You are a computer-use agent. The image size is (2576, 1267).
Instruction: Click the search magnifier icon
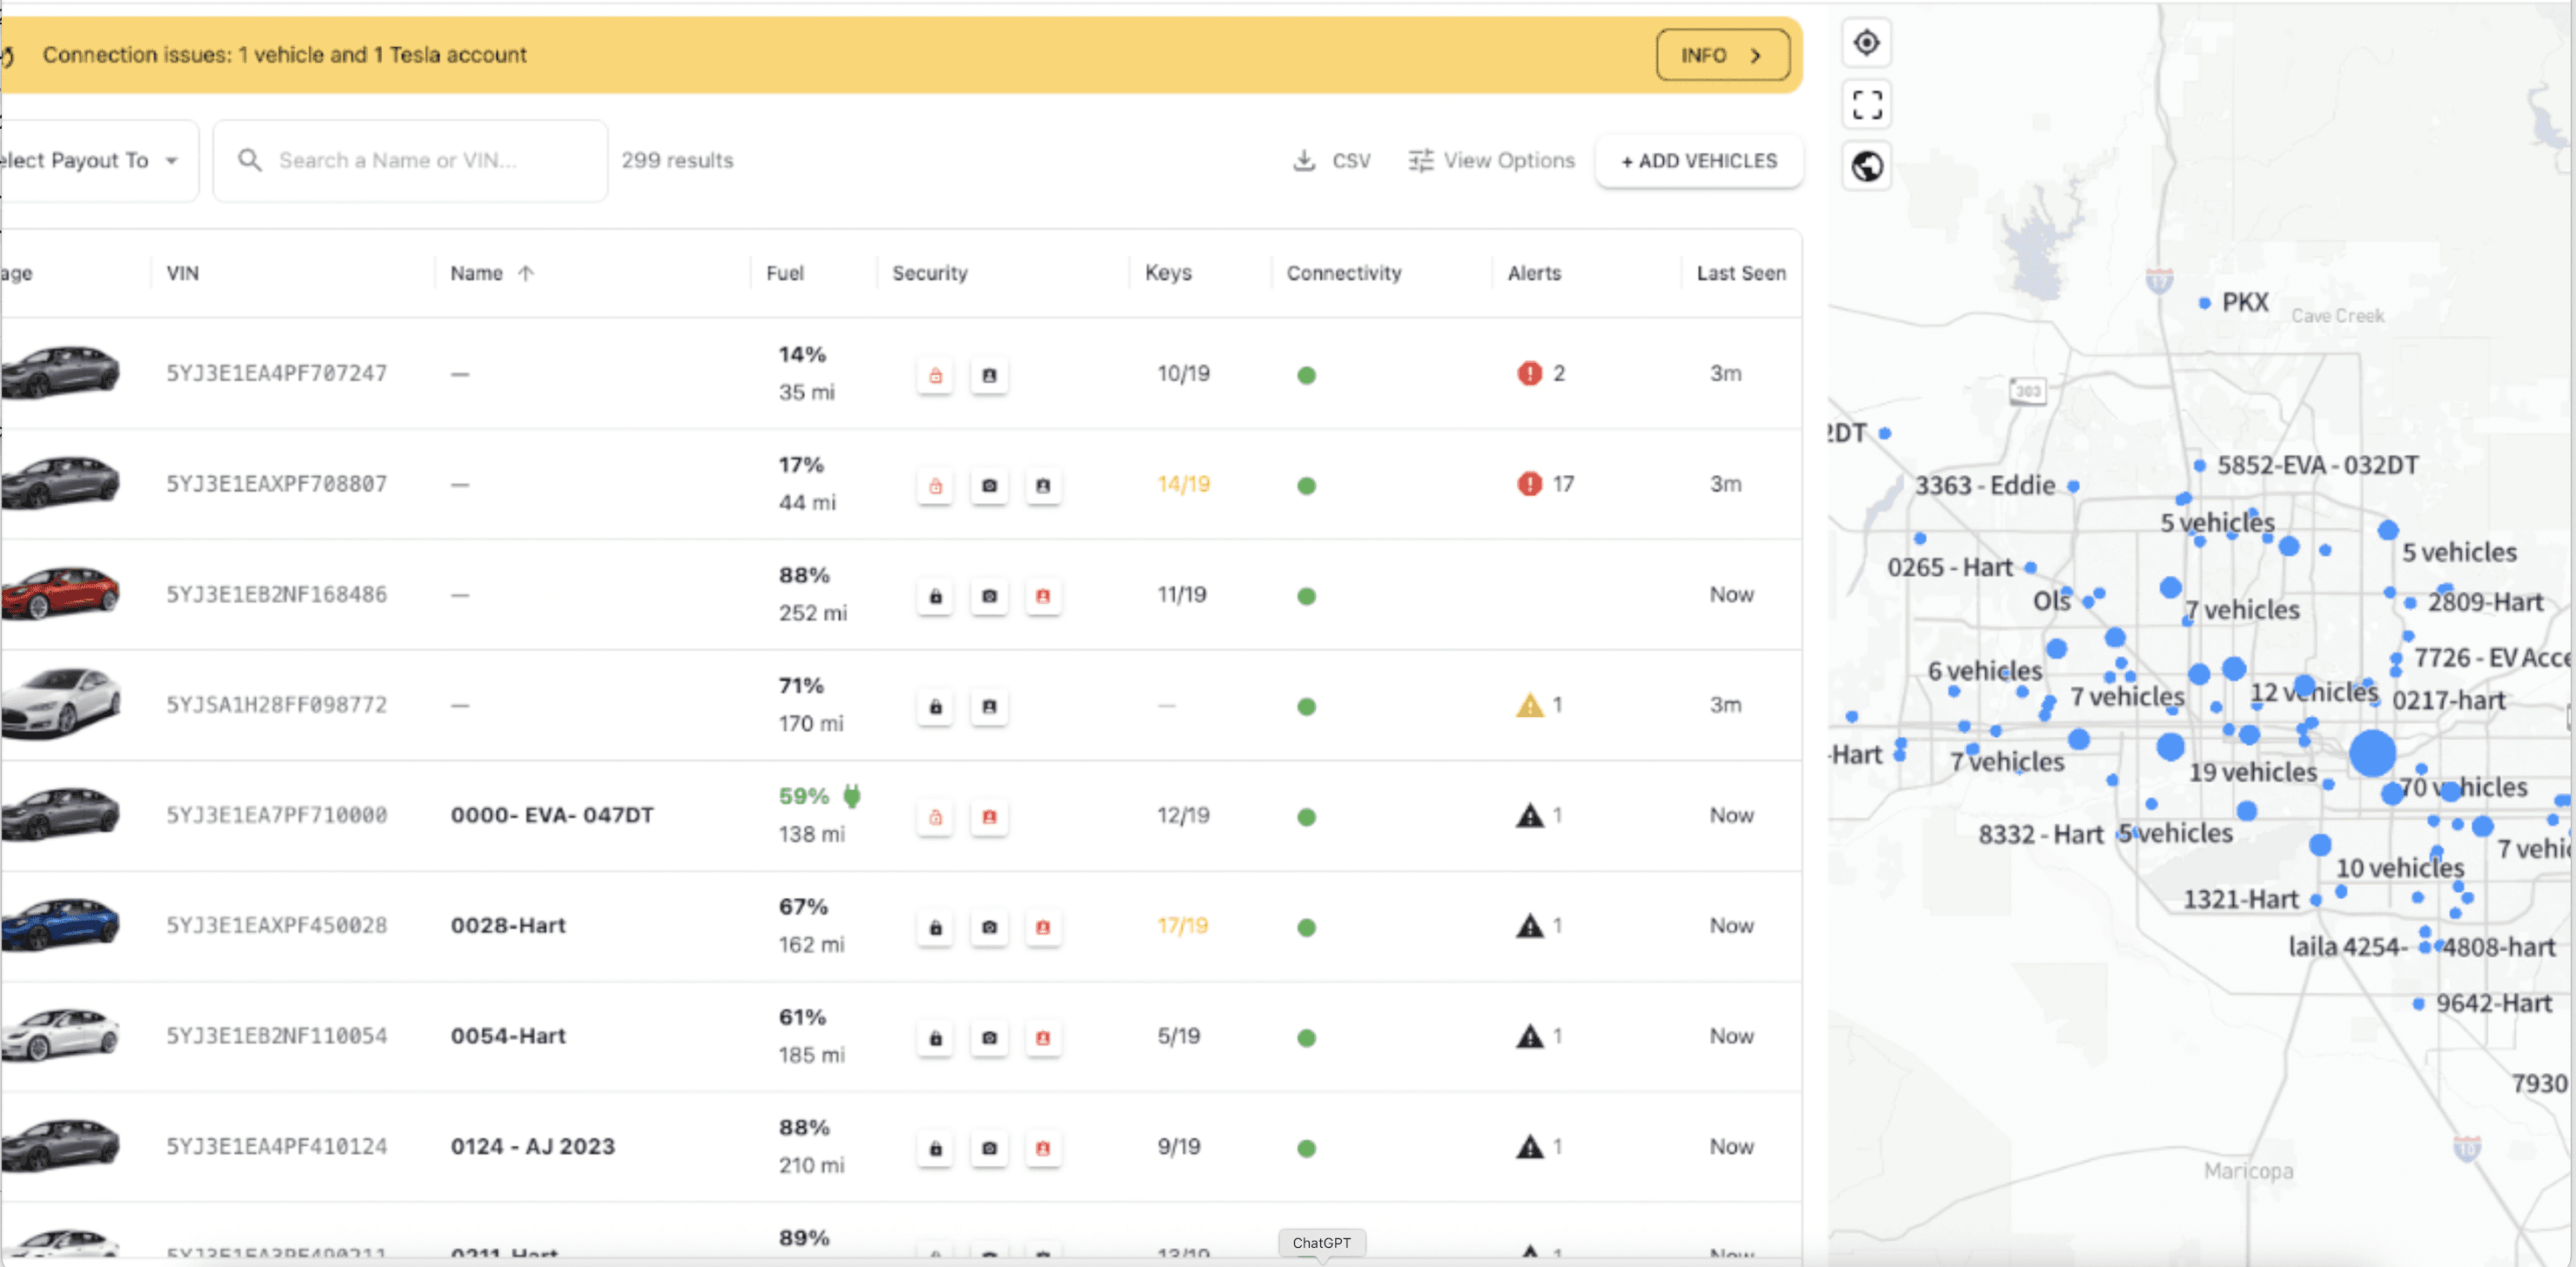point(250,160)
